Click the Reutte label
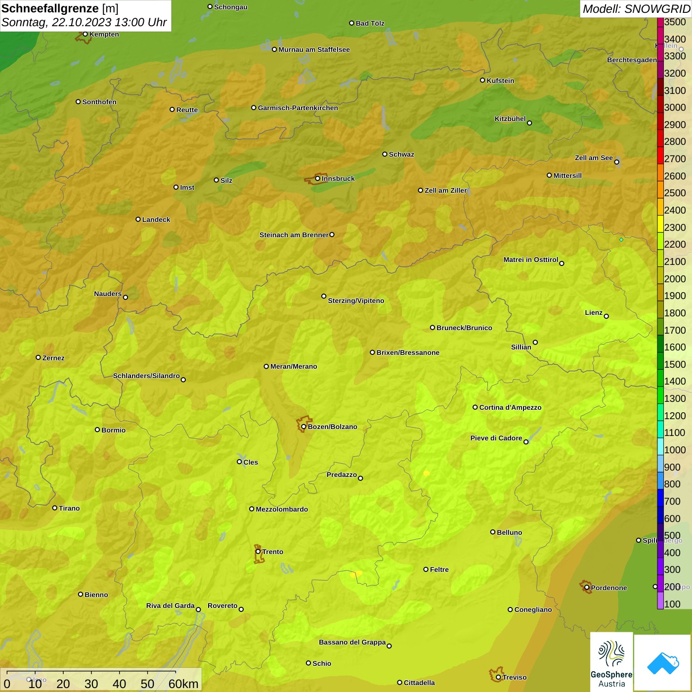The width and height of the screenshot is (692, 692). [187, 110]
